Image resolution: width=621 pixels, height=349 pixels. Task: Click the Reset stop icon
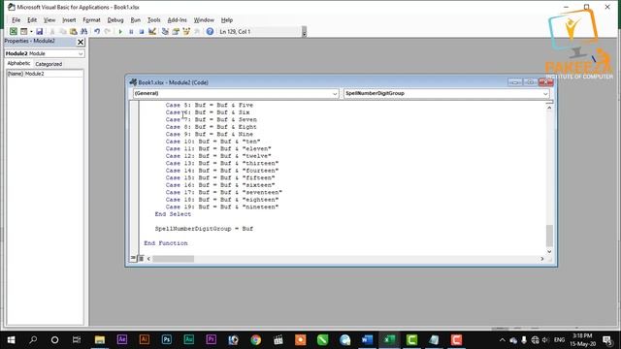pos(142,31)
